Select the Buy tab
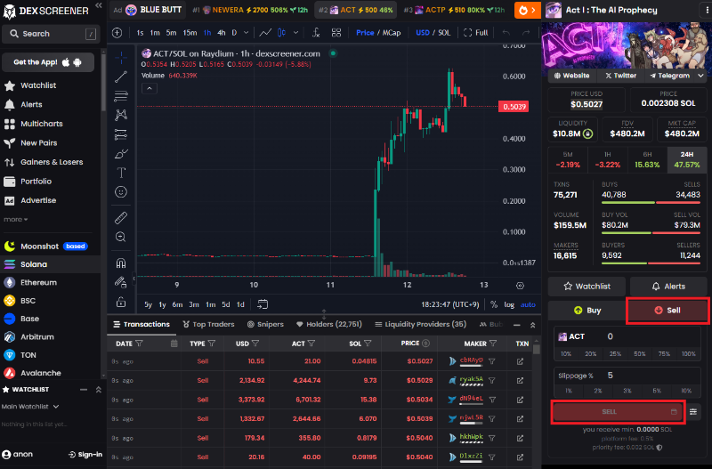The height and width of the screenshot is (469, 712). coord(587,310)
